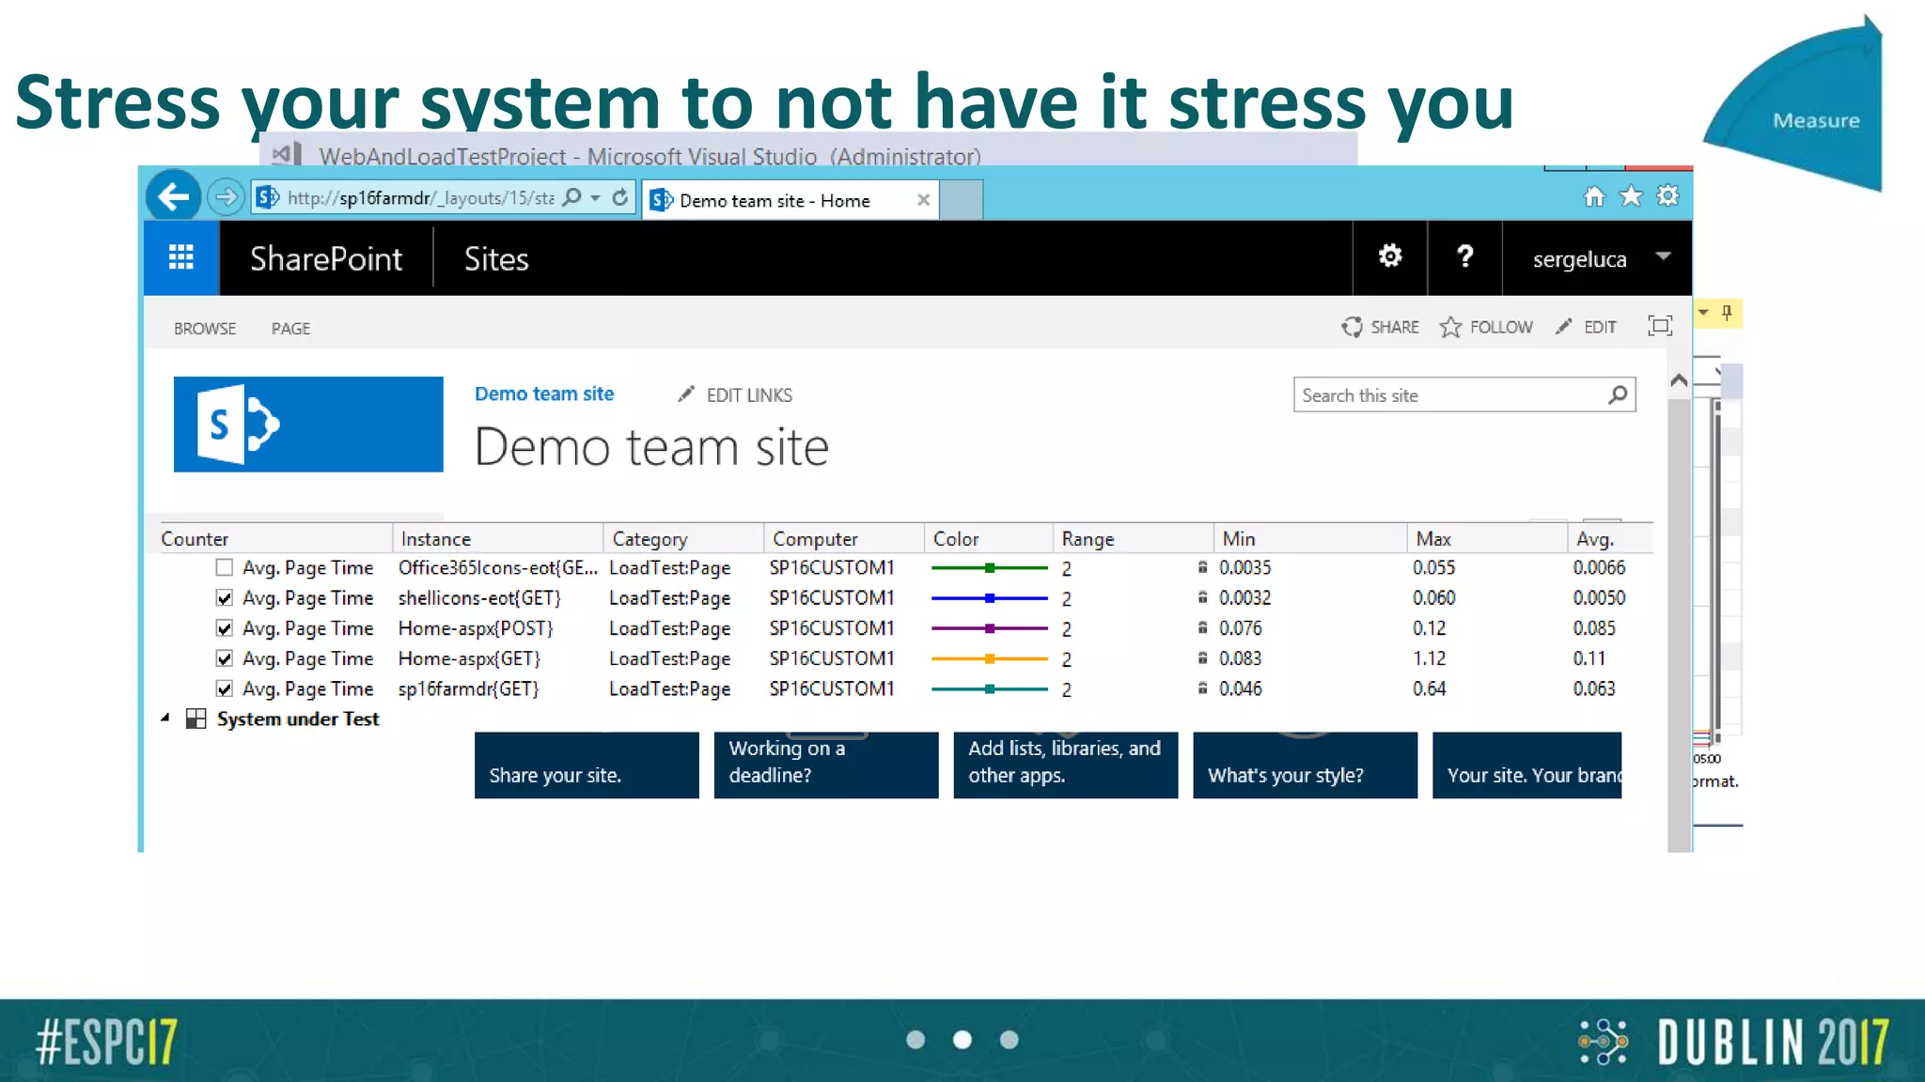Click the browser back arrow button

pos(174,197)
